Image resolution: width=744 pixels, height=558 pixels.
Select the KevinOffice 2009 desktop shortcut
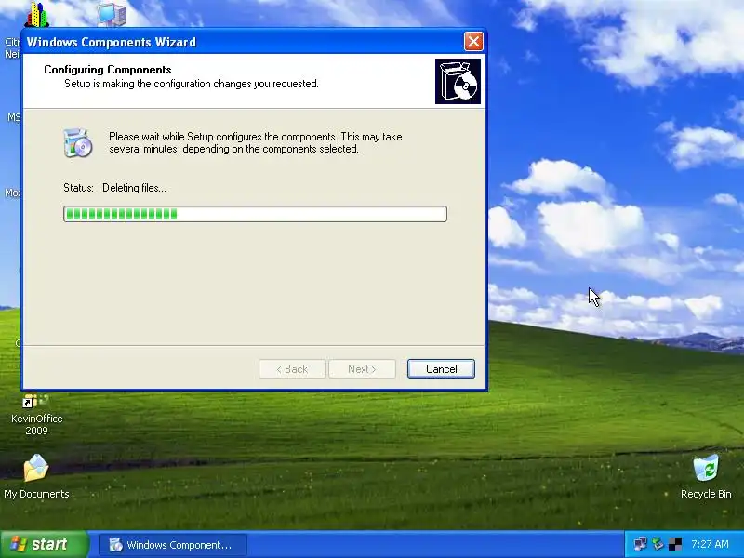coord(36,414)
